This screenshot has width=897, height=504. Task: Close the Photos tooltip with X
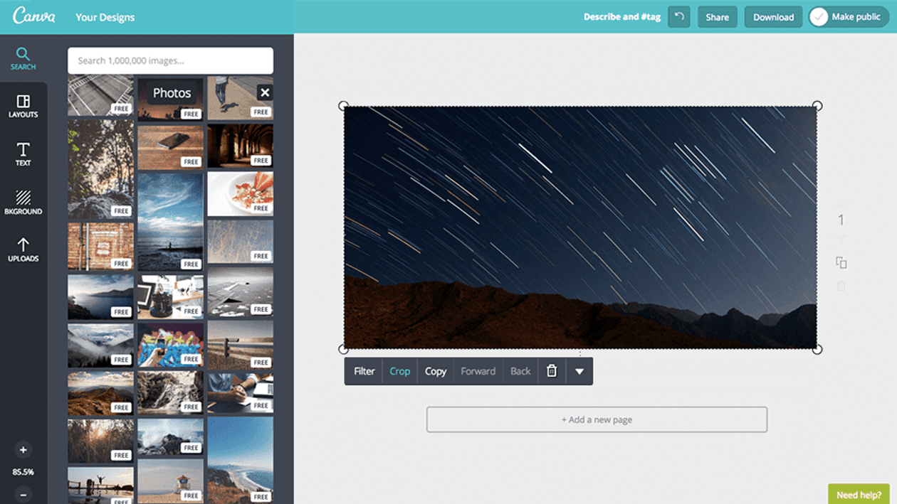coord(264,92)
